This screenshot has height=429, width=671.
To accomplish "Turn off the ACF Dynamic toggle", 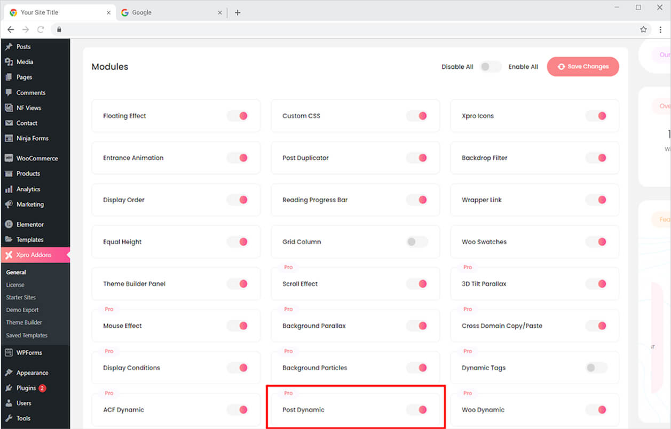I will 238,410.
